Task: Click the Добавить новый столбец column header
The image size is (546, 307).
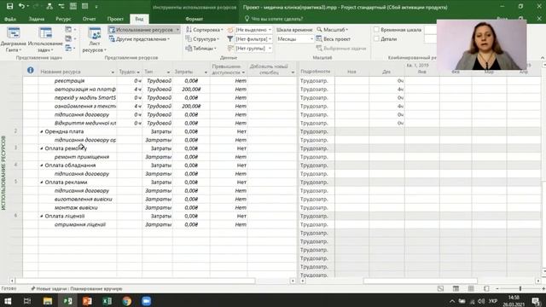Action: point(271,69)
